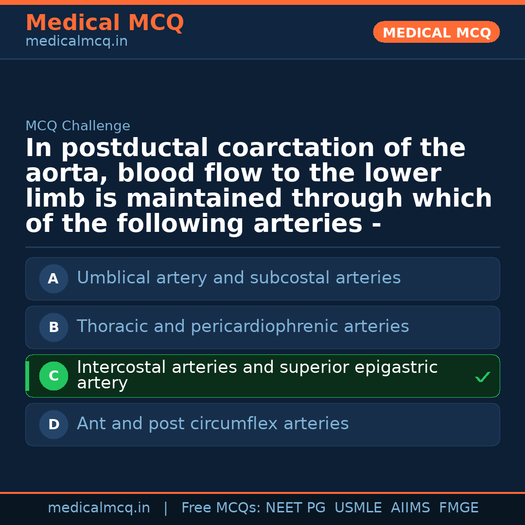The image size is (525, 525).
Task: Click 'Free MCQs:' text in the footer
Action: (221, 508)
